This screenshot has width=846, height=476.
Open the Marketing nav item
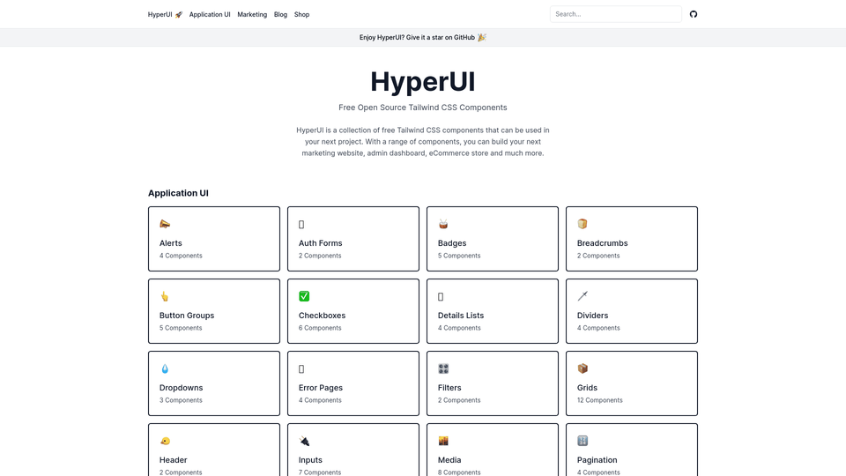252,15
